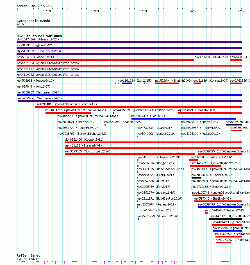Open nsv3940961 (Wenger2019) variant
Viewport: 250px width, 265px height.
pyautogui.click(x=156, y=134)
